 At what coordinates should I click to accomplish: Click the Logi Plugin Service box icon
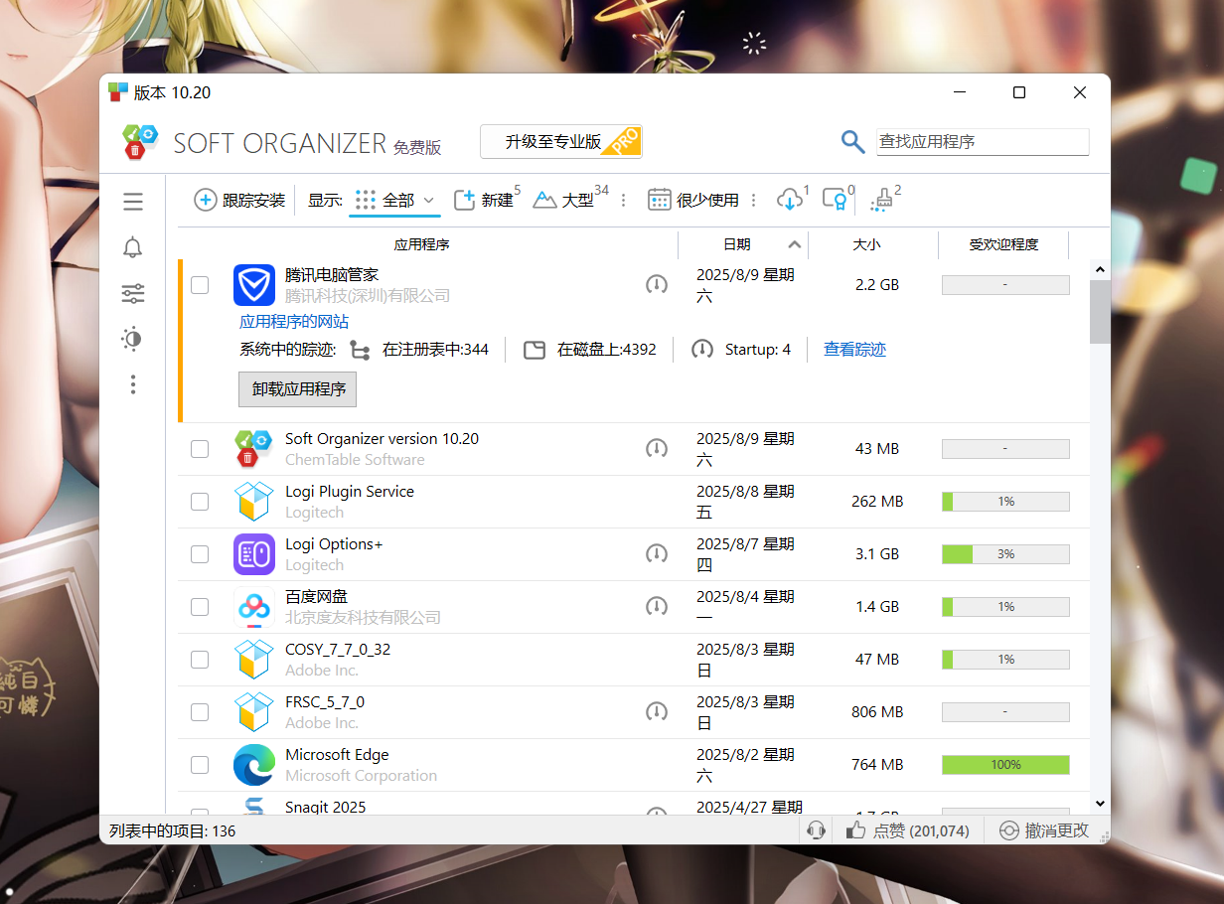254,502
